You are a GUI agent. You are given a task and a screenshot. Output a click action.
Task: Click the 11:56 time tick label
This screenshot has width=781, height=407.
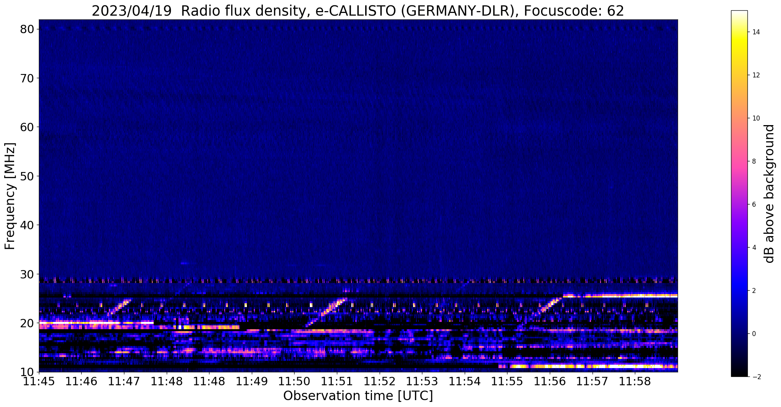tap(550, 381)
